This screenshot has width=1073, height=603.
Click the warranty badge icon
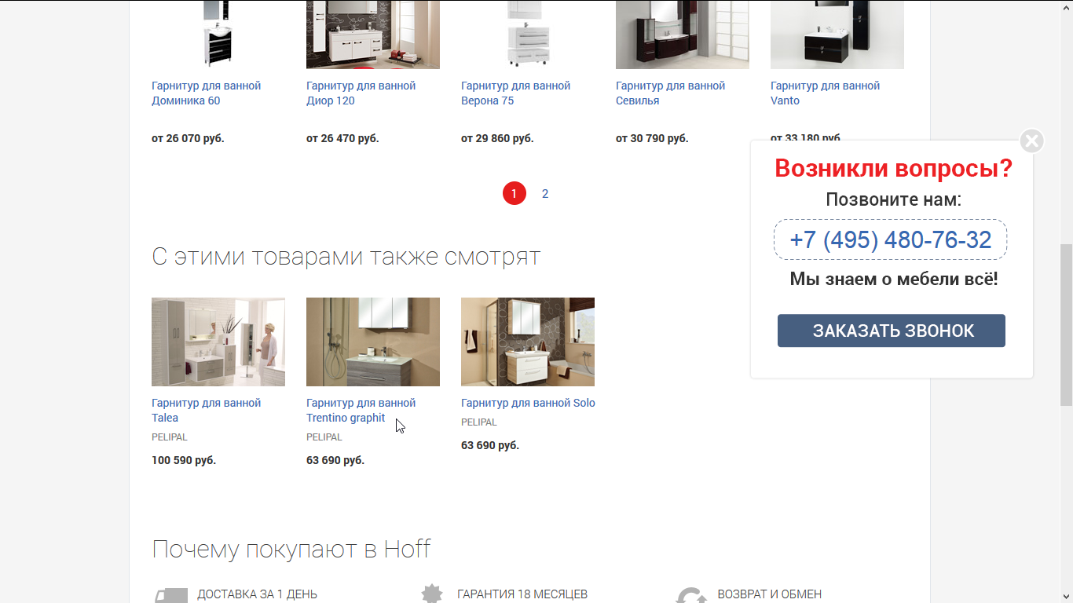(432, 594)
